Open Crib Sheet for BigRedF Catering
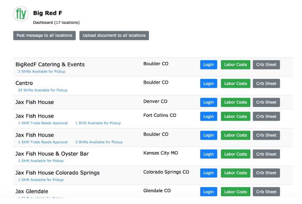Viewport: 302px width, 204px height. click(266, 65)
